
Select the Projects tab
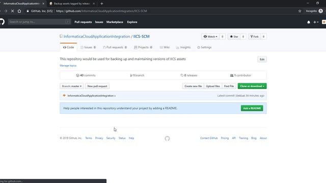(x=143, y=47)
